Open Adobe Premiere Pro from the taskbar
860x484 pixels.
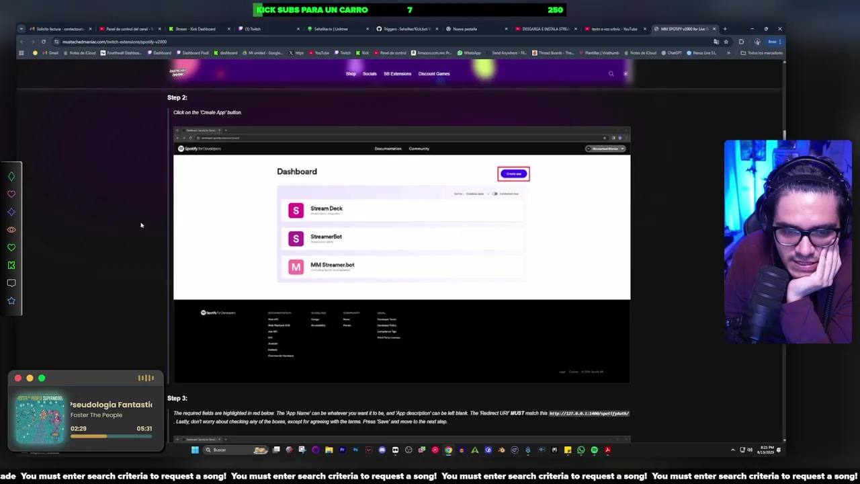(343, 450)
